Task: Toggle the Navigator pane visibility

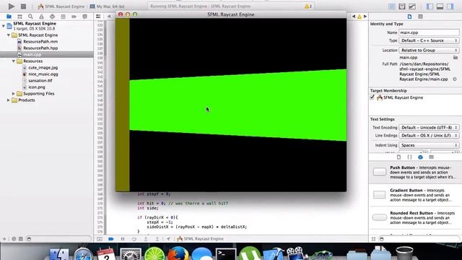Action: [x=430, y=6]
